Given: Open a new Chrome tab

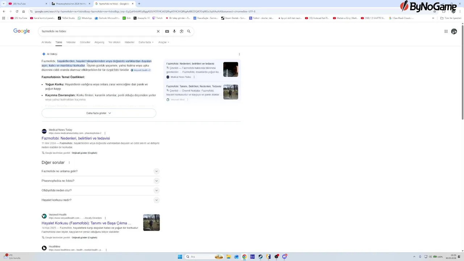Looking at the screenshot, I should click(x=139, y=4).
